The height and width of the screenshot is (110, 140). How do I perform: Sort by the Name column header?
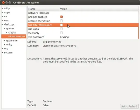tap(43, 9)
